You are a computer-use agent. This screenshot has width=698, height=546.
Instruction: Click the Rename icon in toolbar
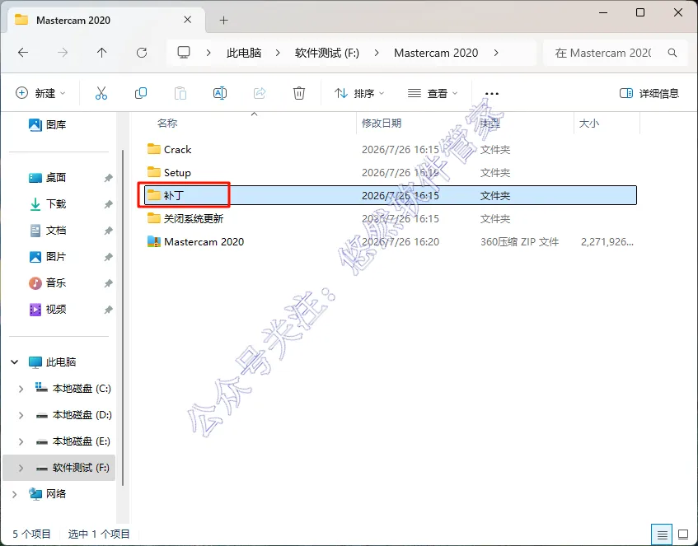pos(220,93)
